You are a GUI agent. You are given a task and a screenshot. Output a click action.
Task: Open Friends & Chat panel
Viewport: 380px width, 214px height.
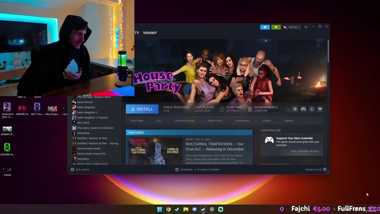[x=316, y=169]
